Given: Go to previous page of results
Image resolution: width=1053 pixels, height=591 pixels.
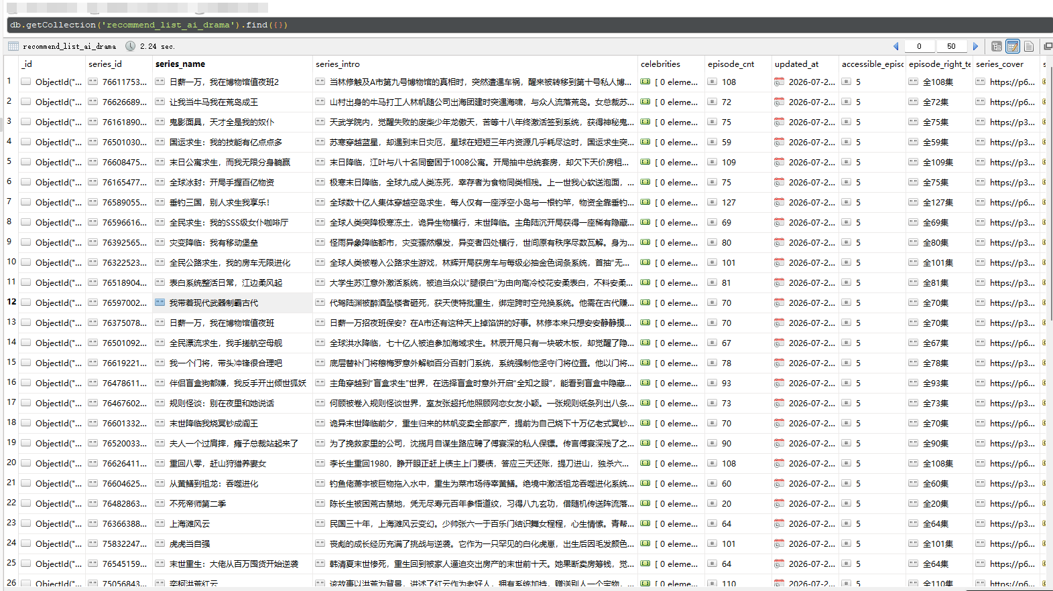Looking at the screenshot, I should tap(896, 46).
